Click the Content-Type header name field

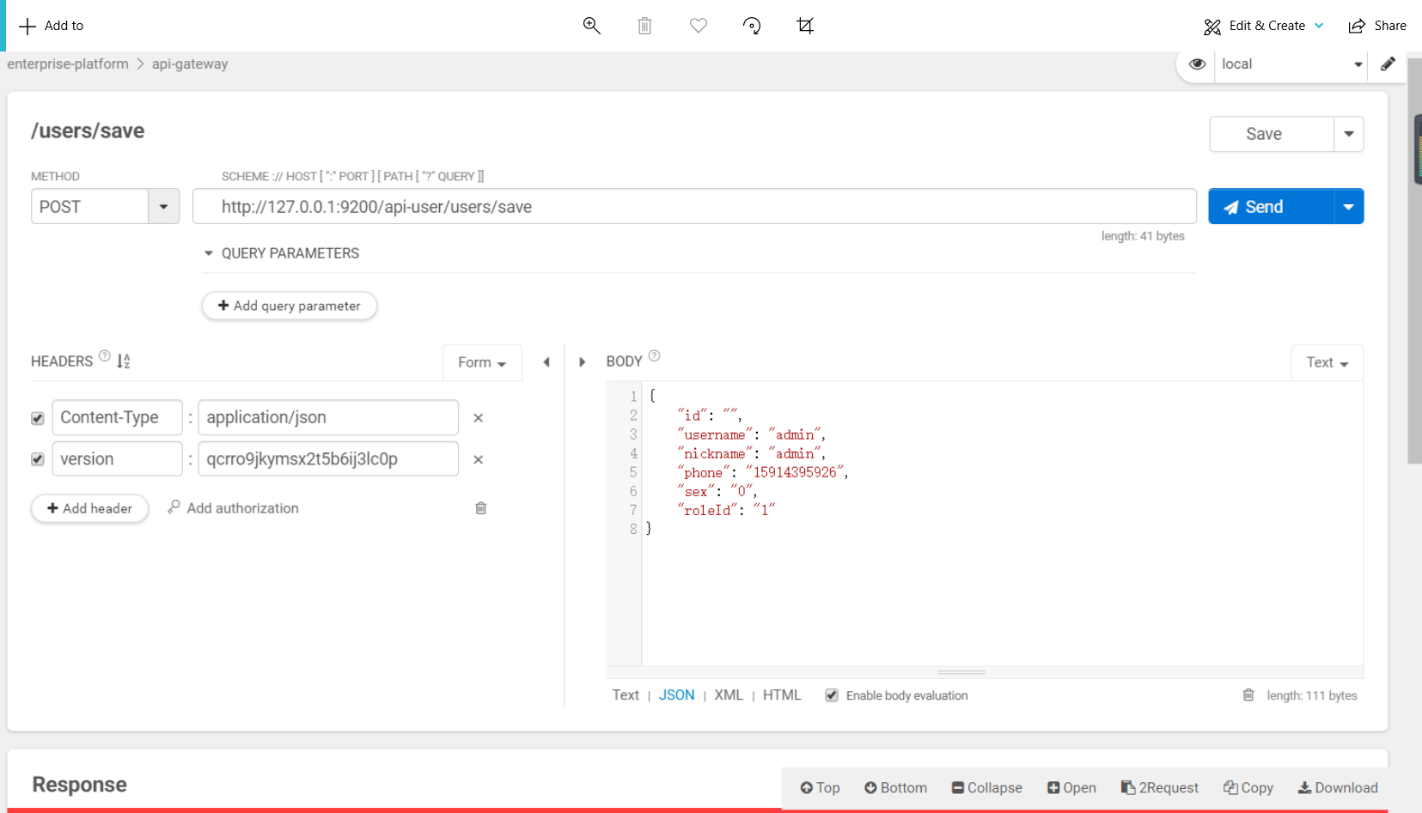[x=117, y=417]
